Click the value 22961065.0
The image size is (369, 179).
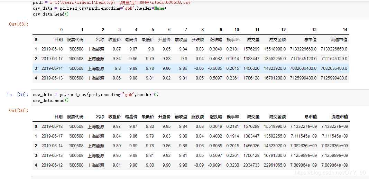[x=275, y=165]
